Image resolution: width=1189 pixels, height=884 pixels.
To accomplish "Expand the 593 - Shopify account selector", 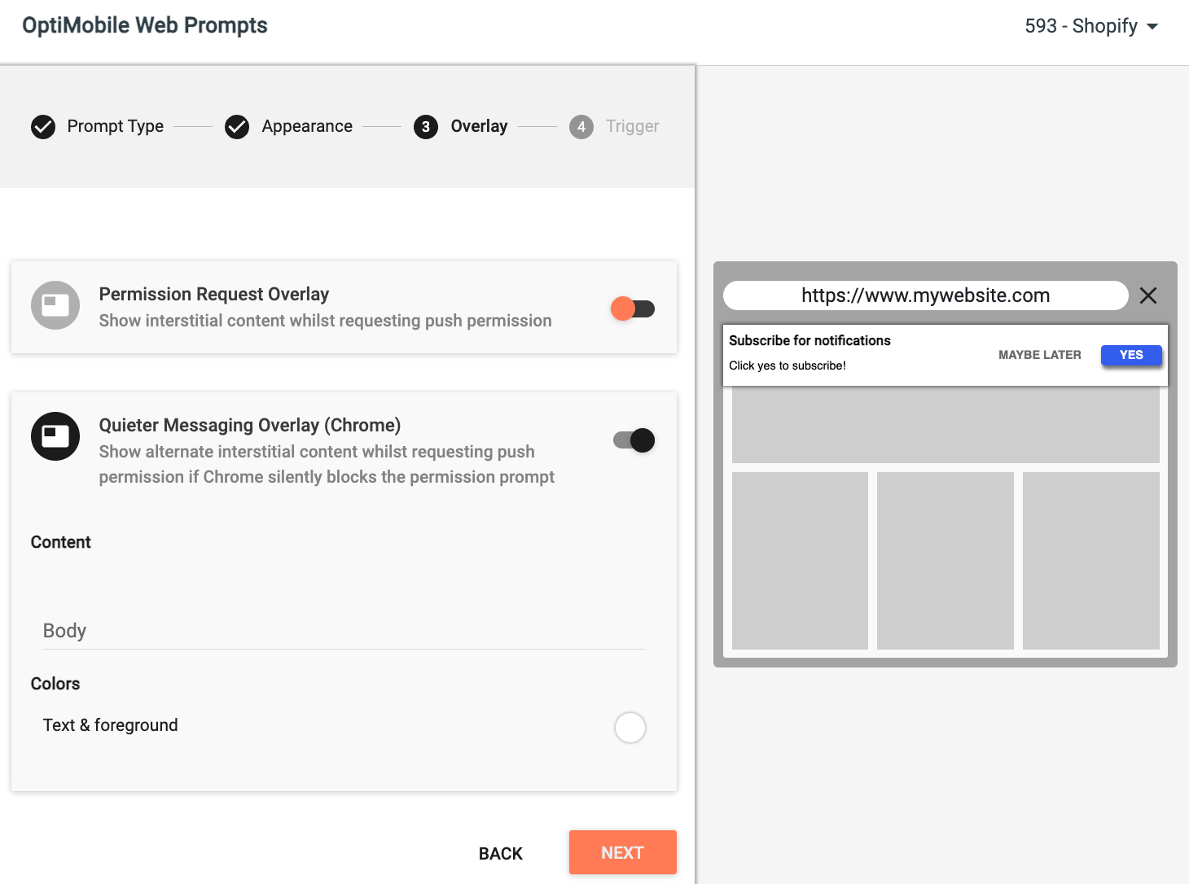I will [x=1091, y=26].
